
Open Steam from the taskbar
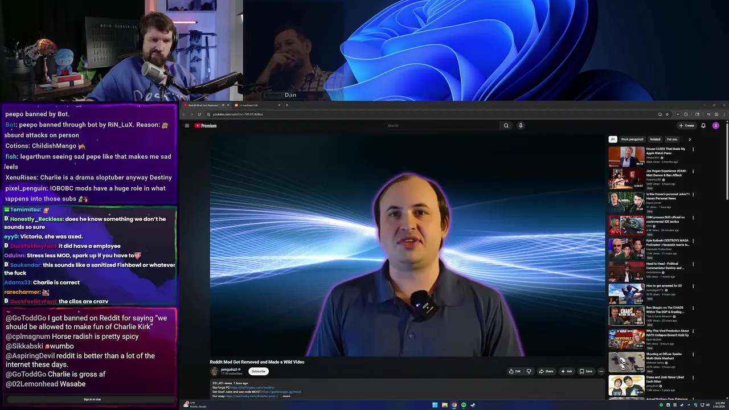(x=473, y=405)
